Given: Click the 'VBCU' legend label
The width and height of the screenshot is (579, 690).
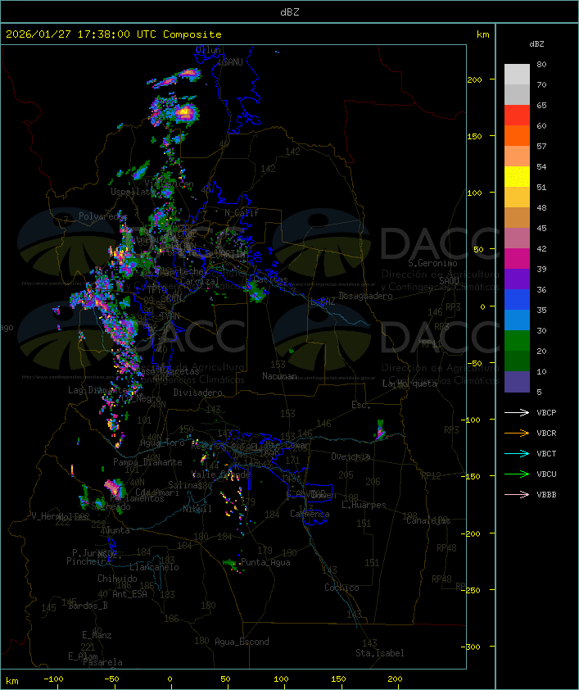Looking at the screenshot, I should point(546,474).
